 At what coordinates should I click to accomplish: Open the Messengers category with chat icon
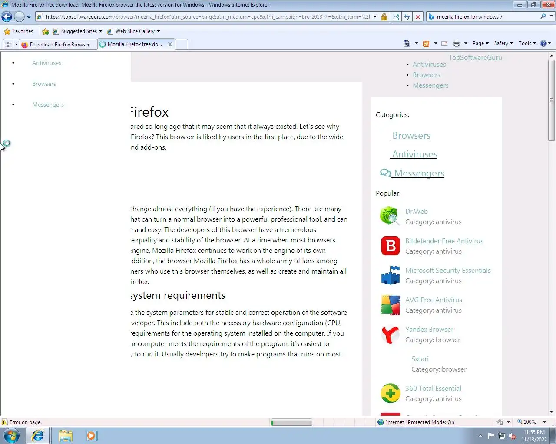[x=412, y=173]
